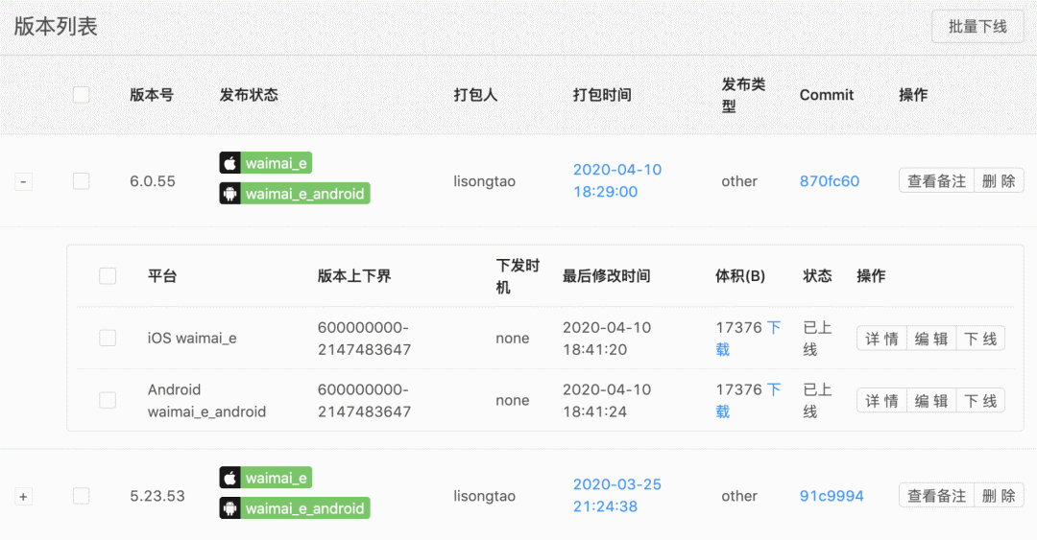Screen dimensions: 1037x540
Task: Click last modified time 2020-04-10 18:41:24
Action: click(x=607, y=400)
